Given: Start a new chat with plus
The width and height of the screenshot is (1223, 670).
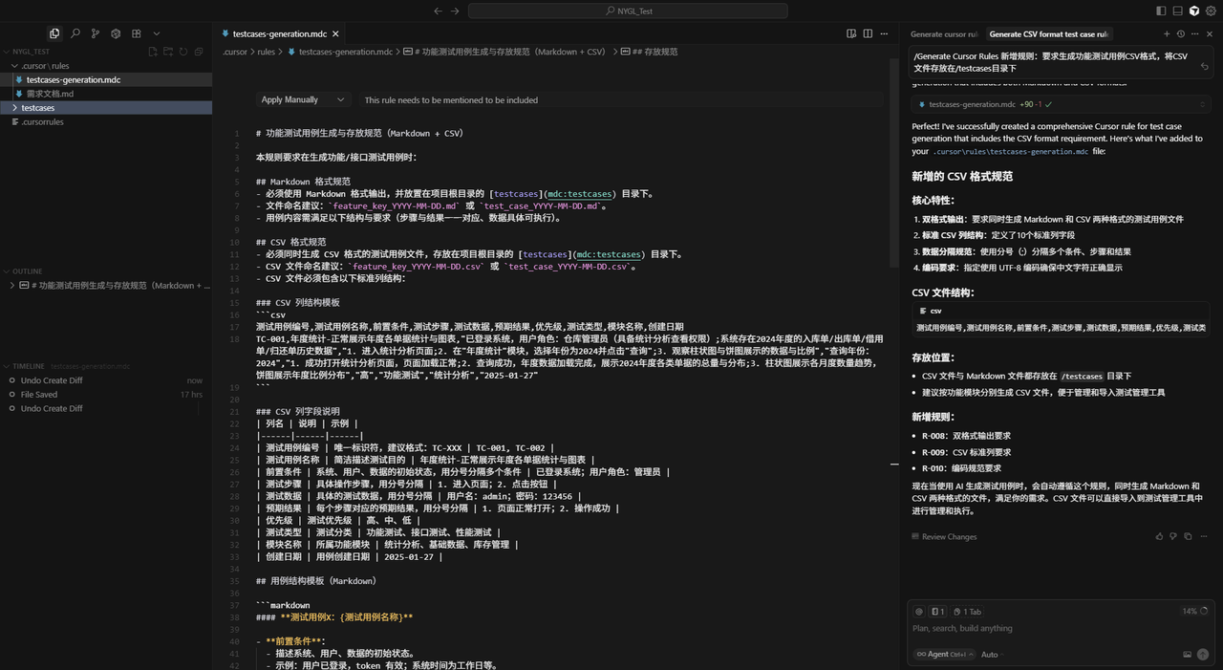Looking at the screenshot, I should tap(1167, 33).
